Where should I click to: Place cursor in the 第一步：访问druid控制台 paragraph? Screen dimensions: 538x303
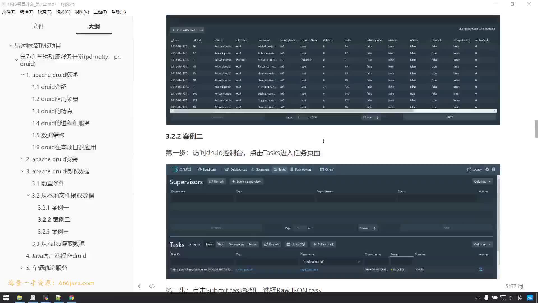click(x=243, y=153)
